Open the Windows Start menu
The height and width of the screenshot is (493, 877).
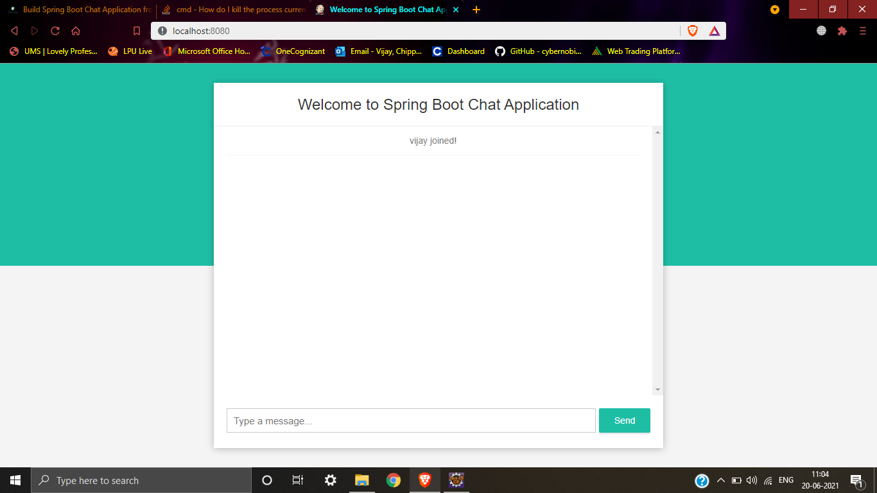[15, 480]
